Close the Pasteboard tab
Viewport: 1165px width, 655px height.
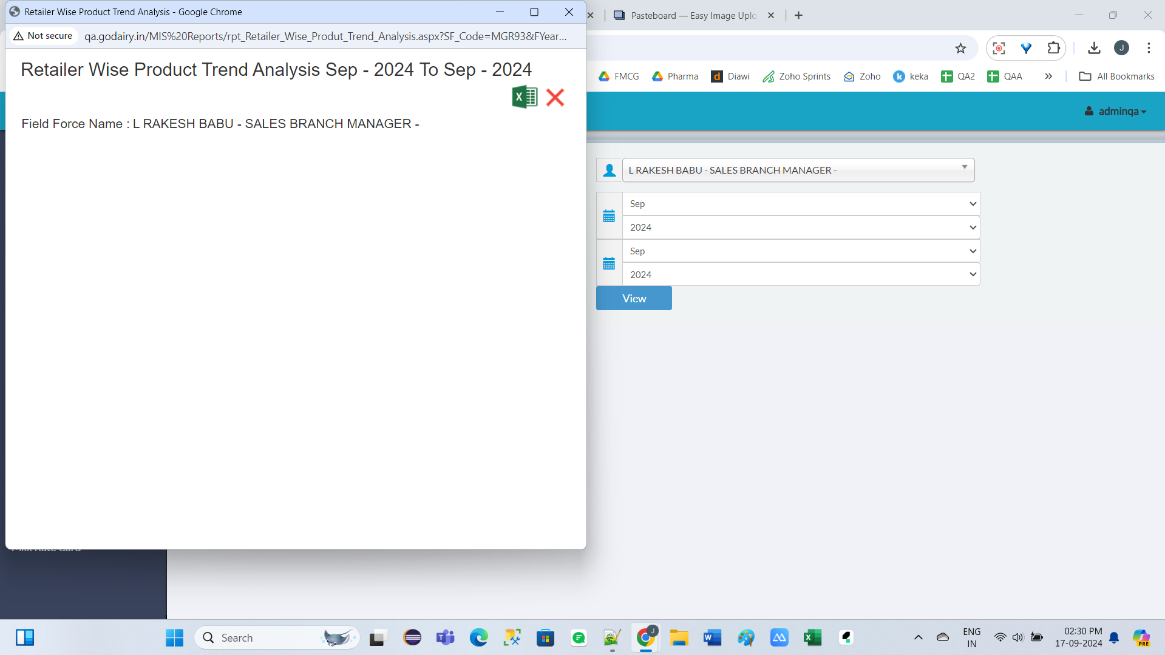(x=771, y=16)
